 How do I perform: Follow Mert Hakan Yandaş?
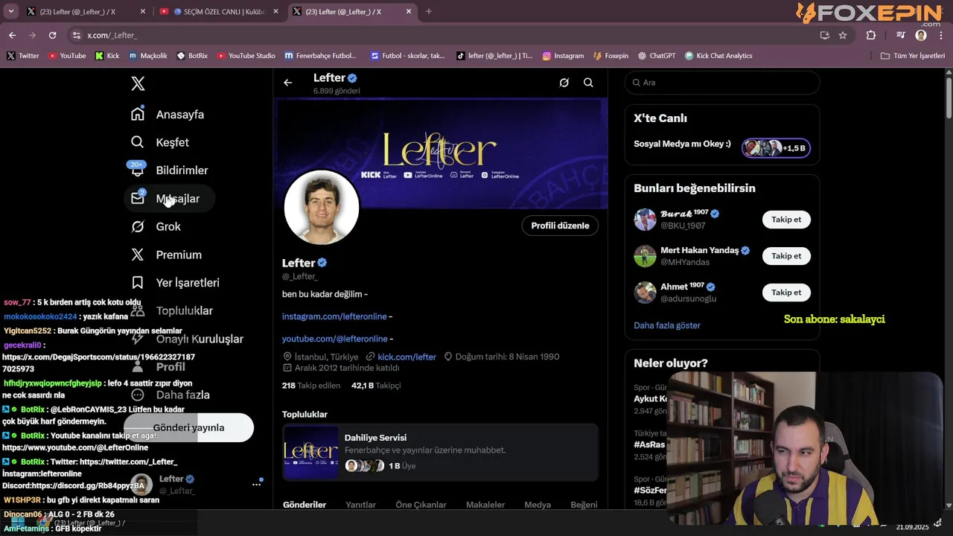point(786,256)
